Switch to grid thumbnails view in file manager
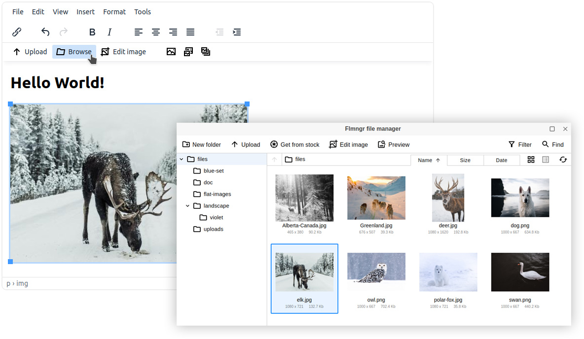The image size is (584, 339). click(x=531, y=160)
